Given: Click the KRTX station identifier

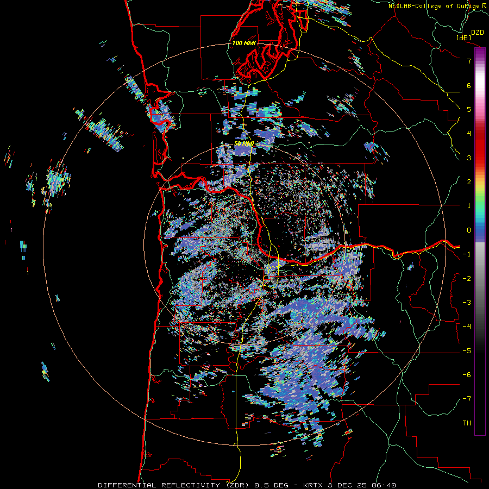Looking at the screenshot, I should tap(313, 485).
